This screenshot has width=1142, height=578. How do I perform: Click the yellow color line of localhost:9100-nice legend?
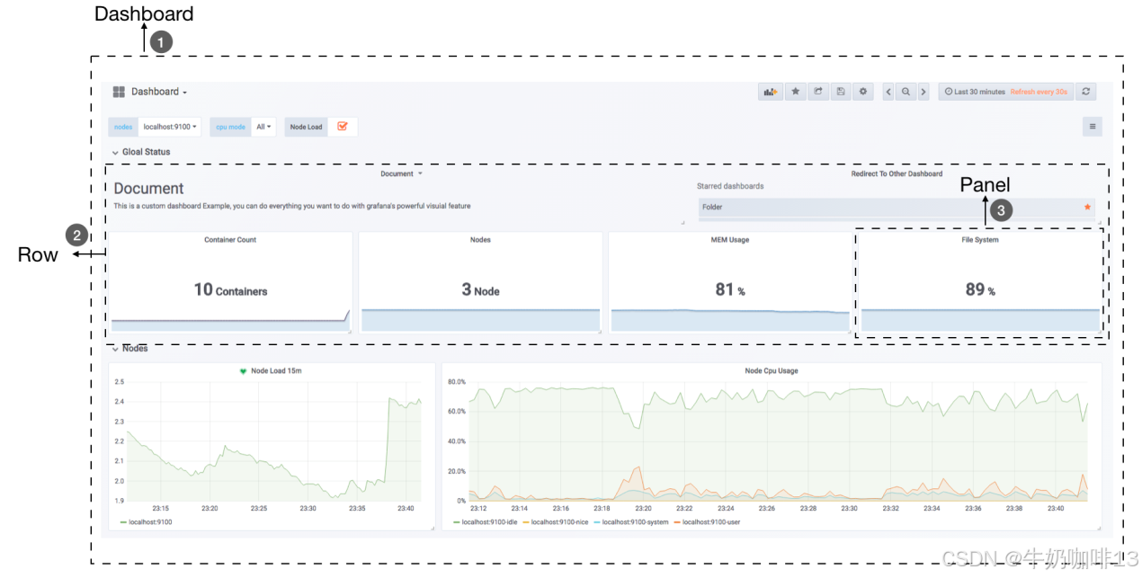pos(526,522)
